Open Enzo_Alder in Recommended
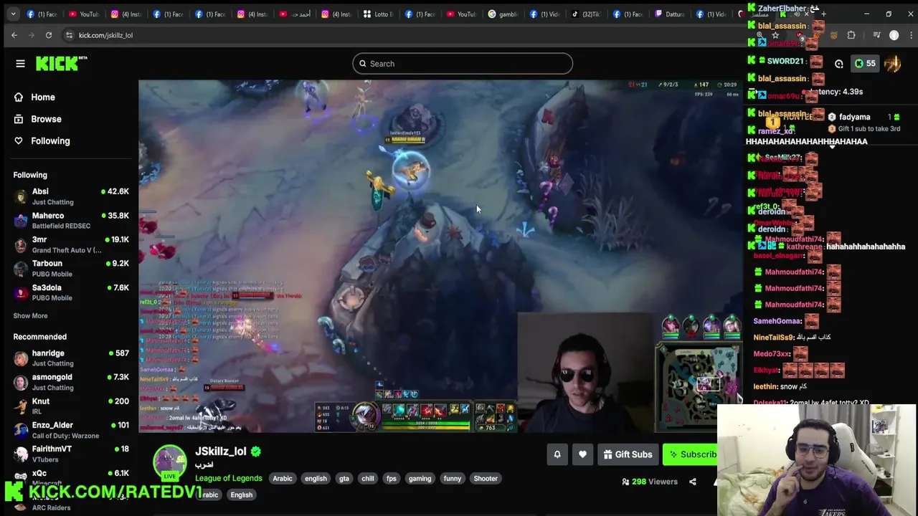Screen dimensions: 918x516 coord(70,430)
